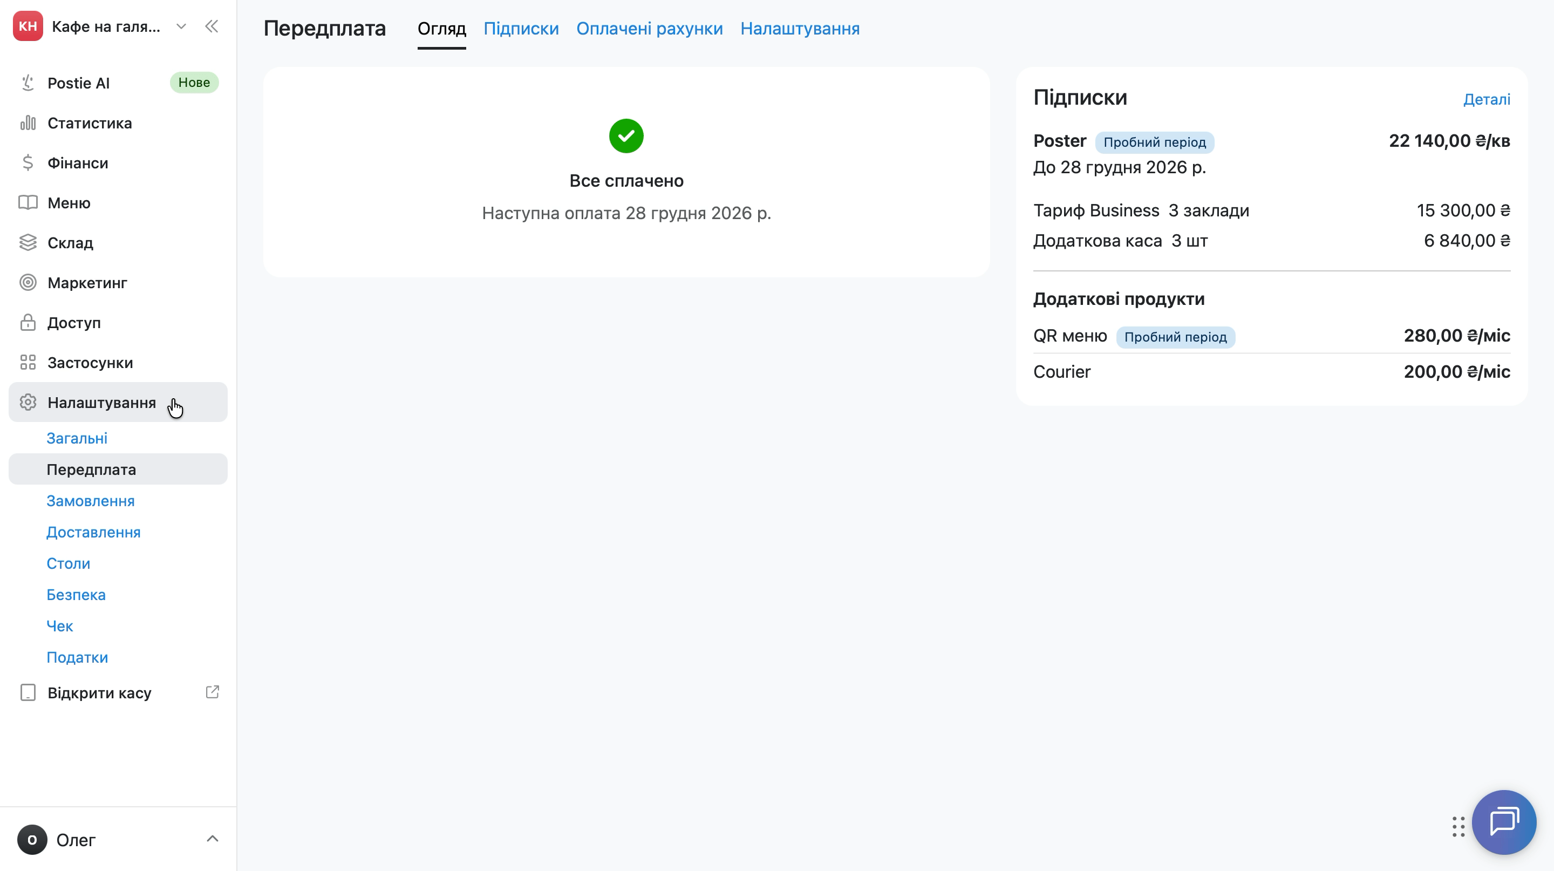This screenshot has width=1554, height=871.
Task: Open the Деталі link in Підписки
Action: click(x=1487, y=99)
